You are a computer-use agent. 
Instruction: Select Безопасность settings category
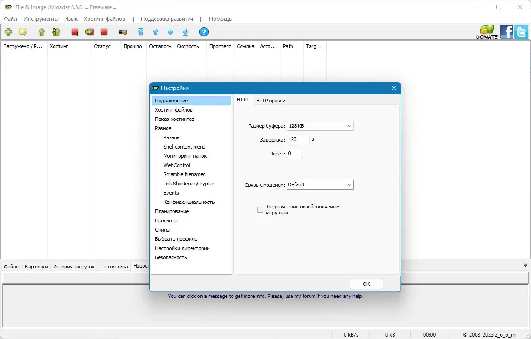[x=171, y=257]
